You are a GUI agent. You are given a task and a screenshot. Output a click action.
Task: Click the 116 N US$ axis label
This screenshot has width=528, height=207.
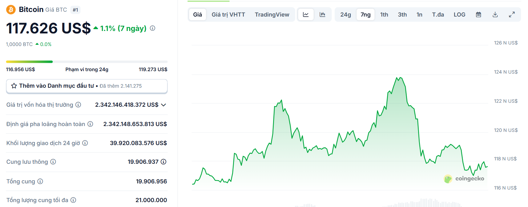point(505,188)
